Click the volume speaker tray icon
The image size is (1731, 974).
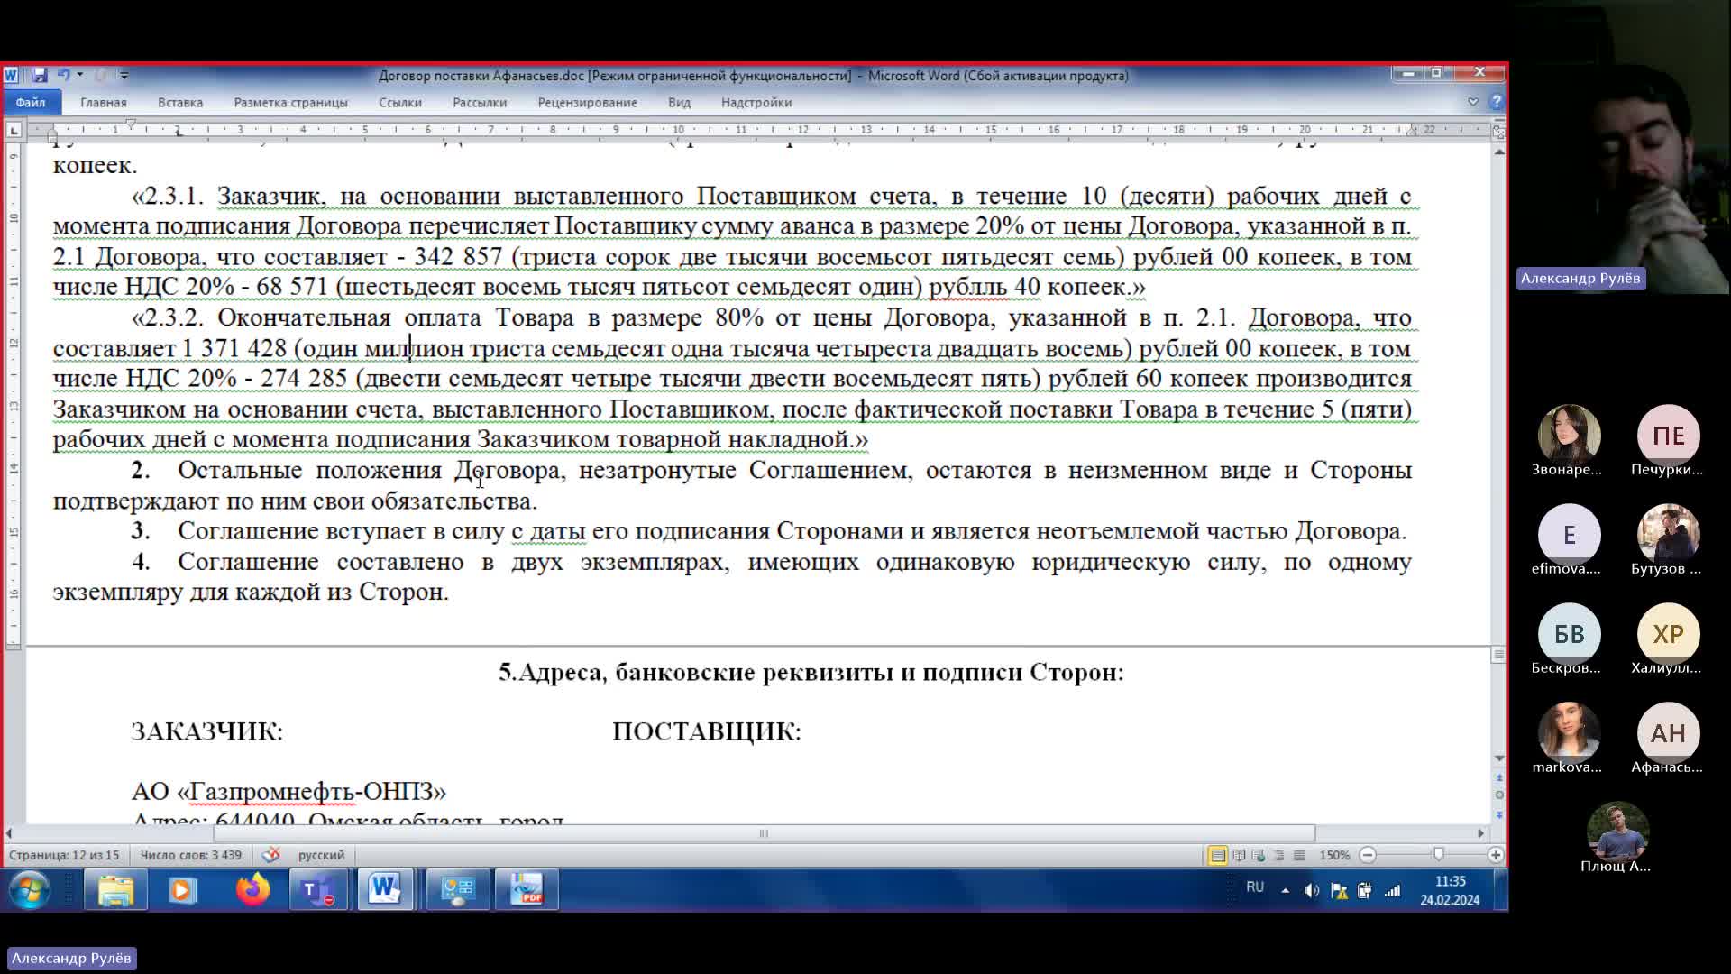tap(1312, 891)
